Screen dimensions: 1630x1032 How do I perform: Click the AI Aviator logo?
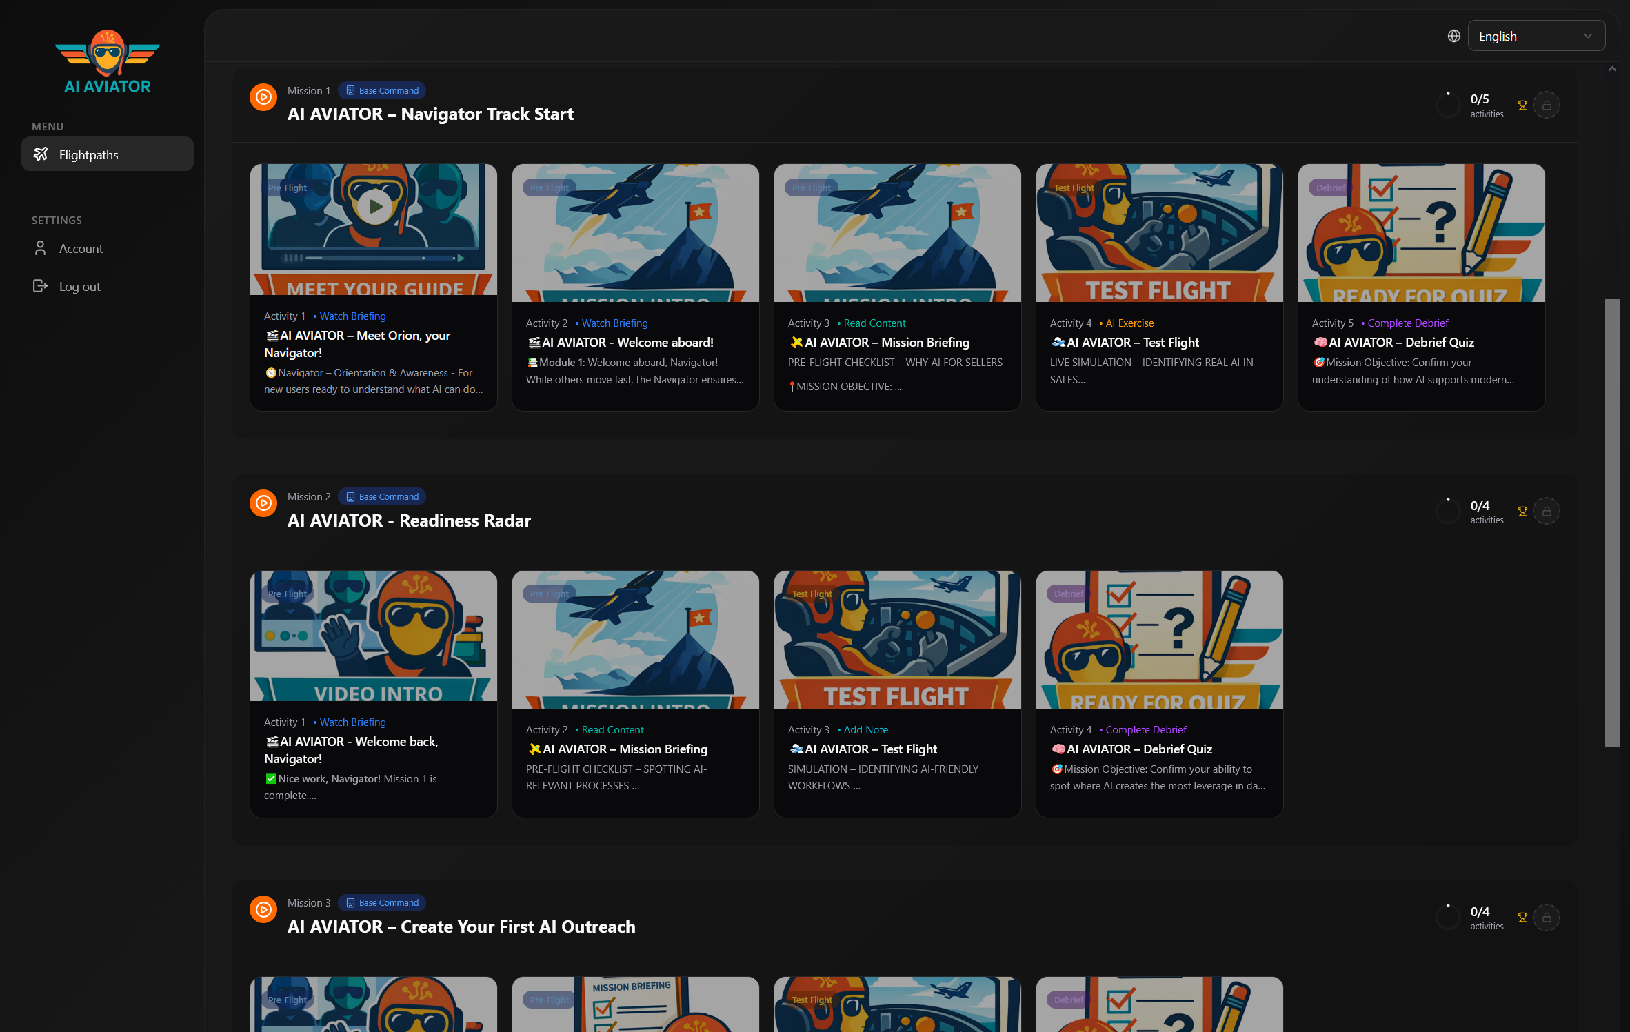coord(107,62)
